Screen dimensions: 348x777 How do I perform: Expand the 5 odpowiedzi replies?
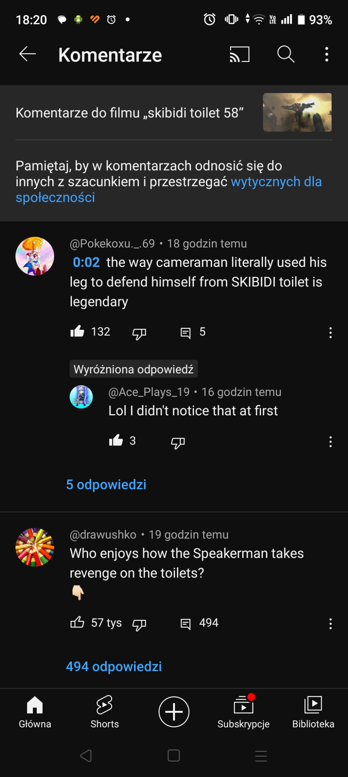click(106, 485)
